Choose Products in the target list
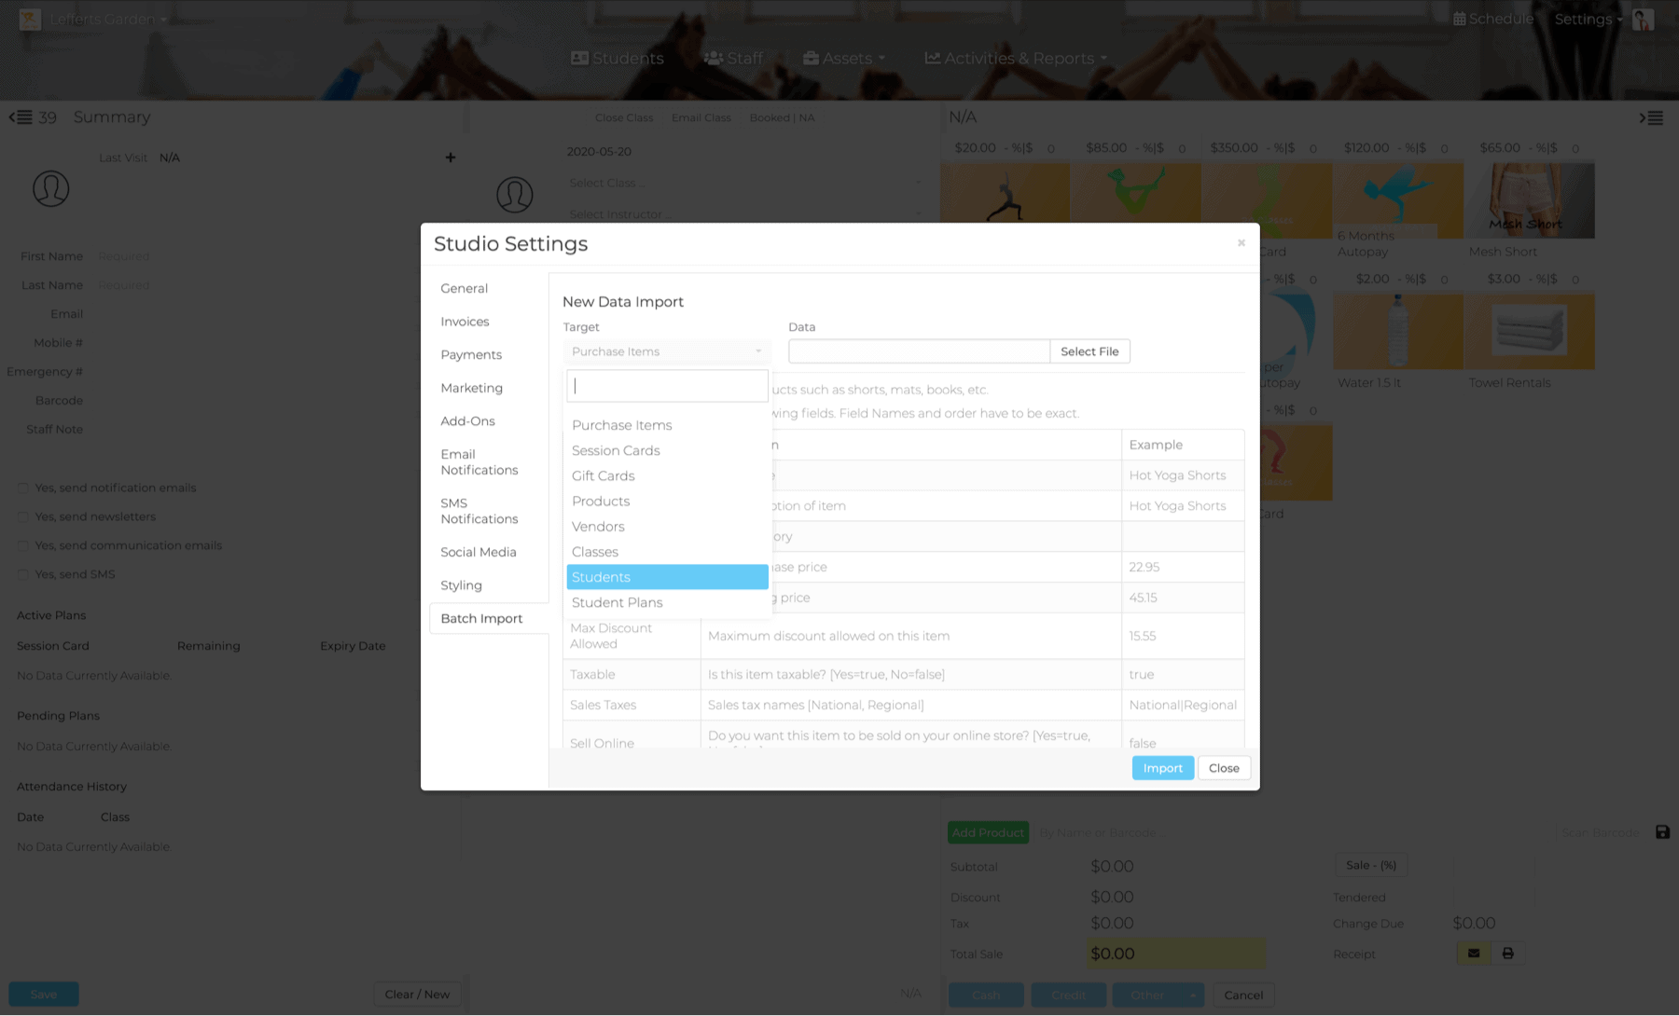 coord(667,501)
